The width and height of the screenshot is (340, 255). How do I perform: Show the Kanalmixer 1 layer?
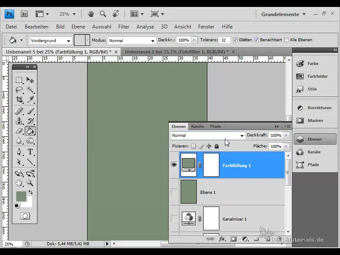[x=174, y=218]
